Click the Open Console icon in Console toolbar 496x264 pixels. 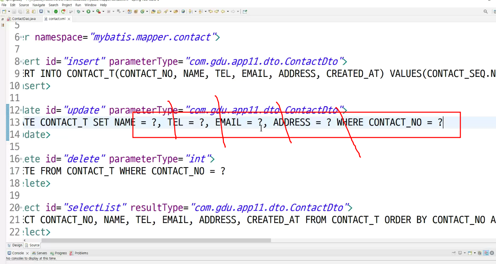[470, 253]
